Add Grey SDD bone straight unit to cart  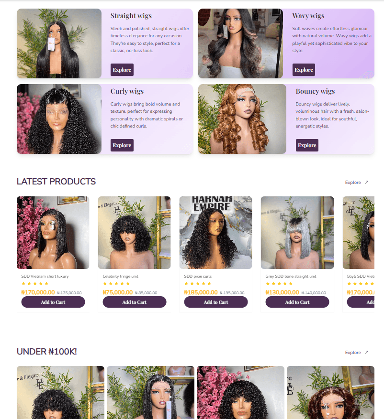pyautogui.click(x=297, y=302)
